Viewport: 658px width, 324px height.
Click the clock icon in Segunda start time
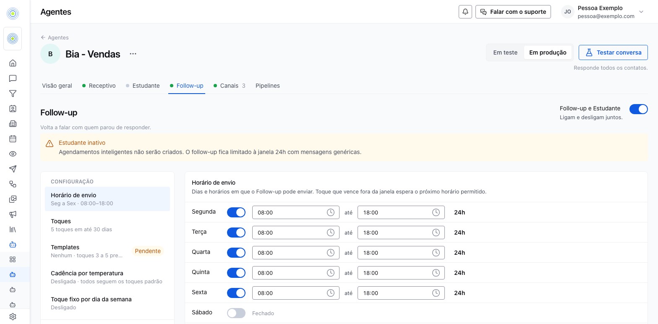click(x=331, y=212)
